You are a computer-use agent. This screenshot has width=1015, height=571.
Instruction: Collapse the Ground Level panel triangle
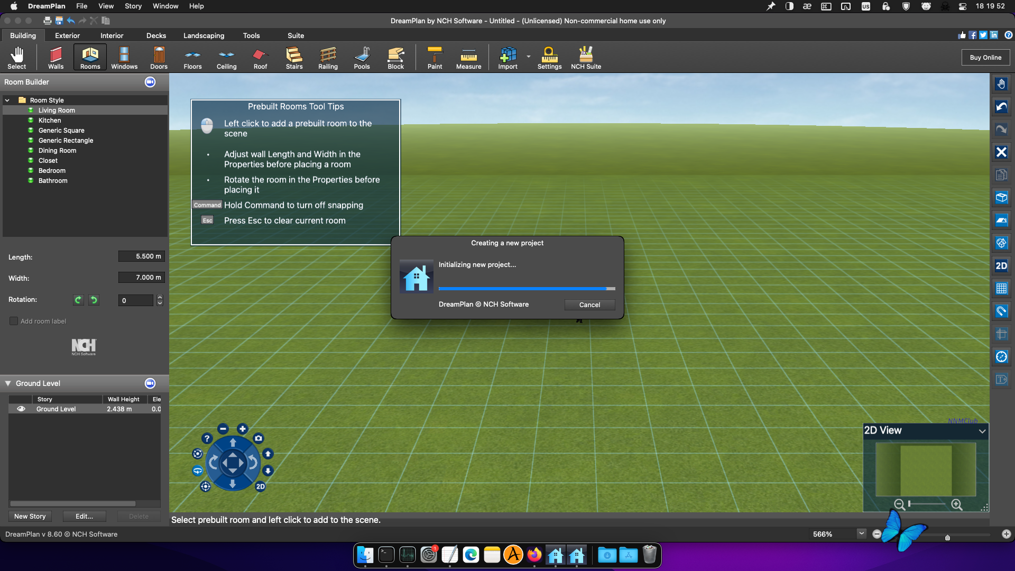click(x=8, y=383)
